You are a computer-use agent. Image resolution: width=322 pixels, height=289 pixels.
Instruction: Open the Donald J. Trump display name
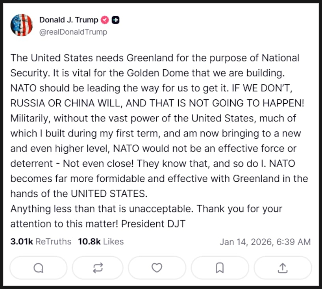[x=68, y=20]
